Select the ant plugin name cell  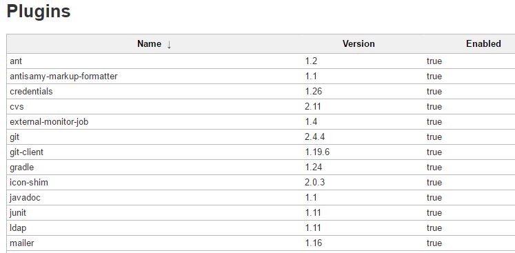[16, 61]
